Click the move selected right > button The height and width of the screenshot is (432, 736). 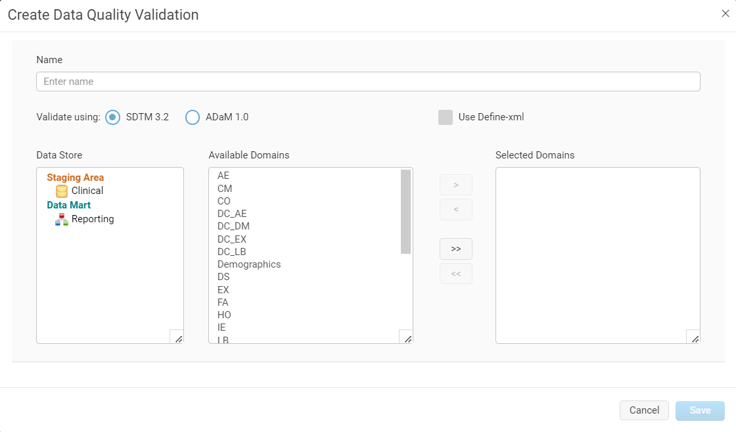tap(456, 185)
